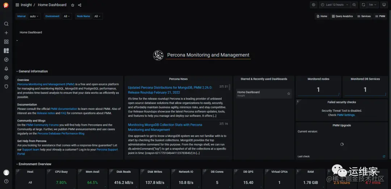
Task: Collapse the Environment Overview row
Action: [34, 164]
